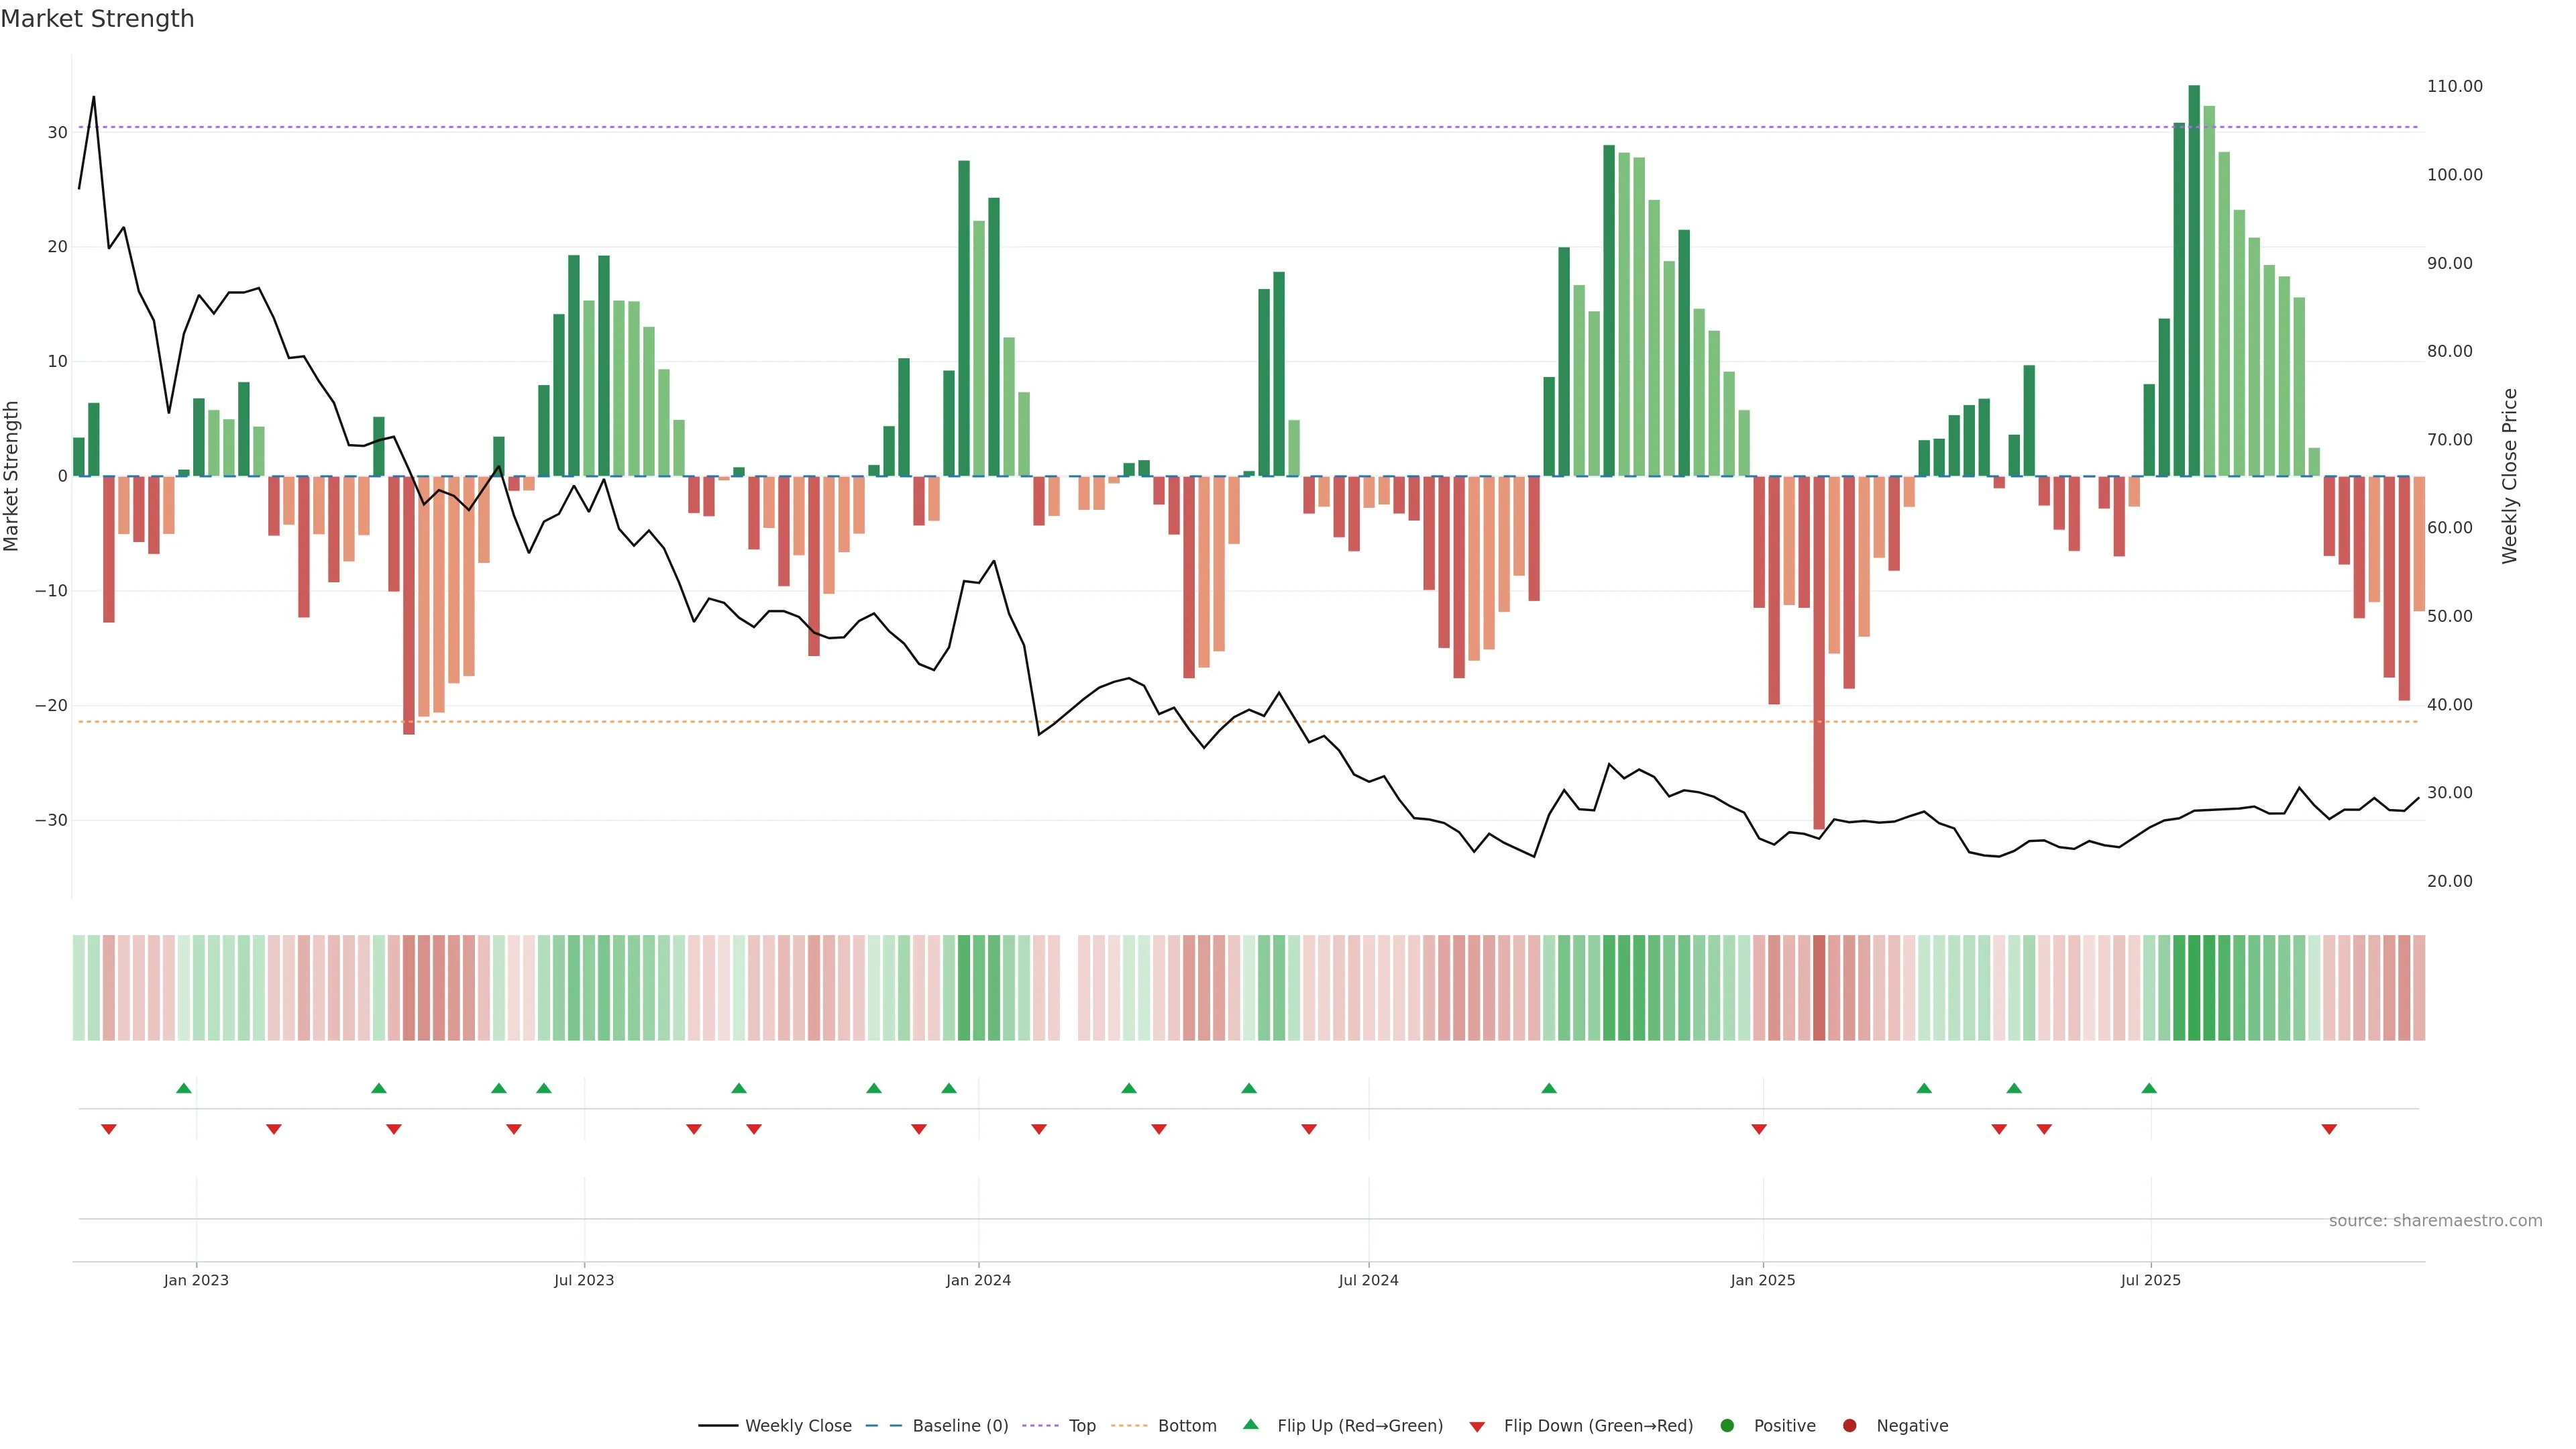Click the dark red Negative circle in legend
Image resolution: width=2576 pixels, height=1449 pixels.
pyautogui.click(x=1849, y=1425)
